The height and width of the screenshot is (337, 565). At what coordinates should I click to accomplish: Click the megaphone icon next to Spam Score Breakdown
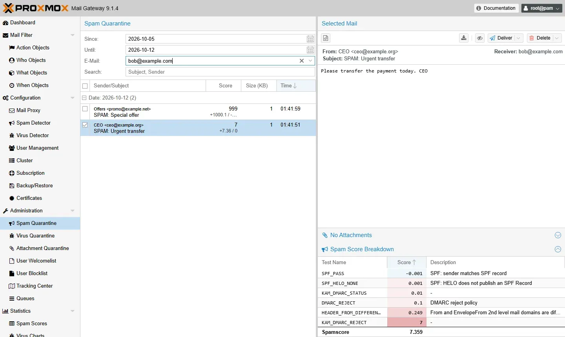coord(325,249)
